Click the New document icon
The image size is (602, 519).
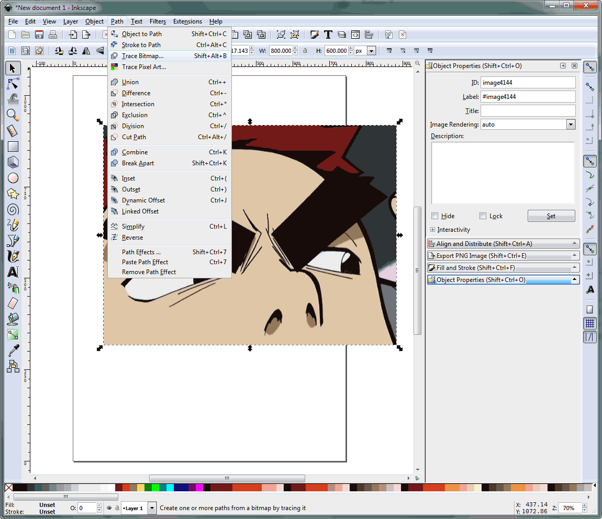pos(12,35)
